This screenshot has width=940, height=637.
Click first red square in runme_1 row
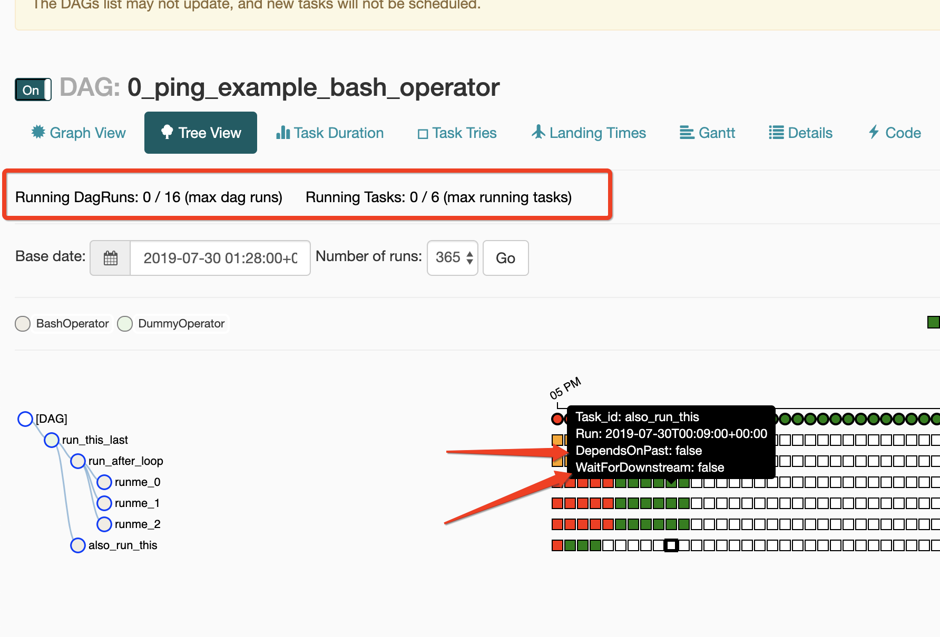tap(557, 503)
